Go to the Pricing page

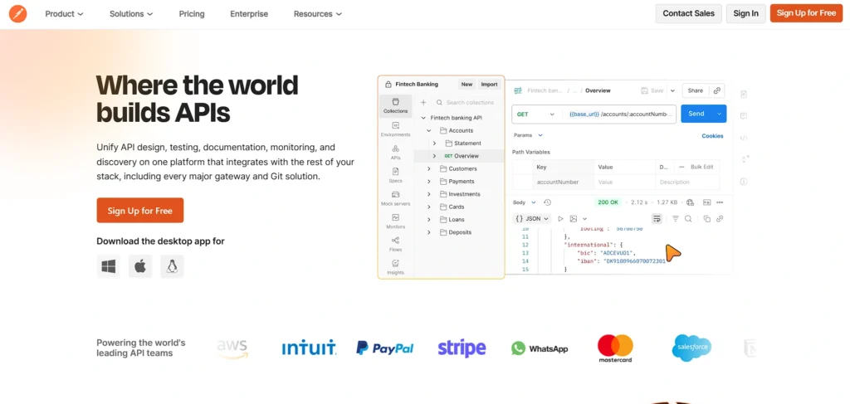[x=192, y=14]
